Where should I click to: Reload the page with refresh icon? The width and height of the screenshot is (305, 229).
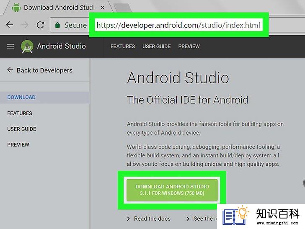tap(40, 25)
